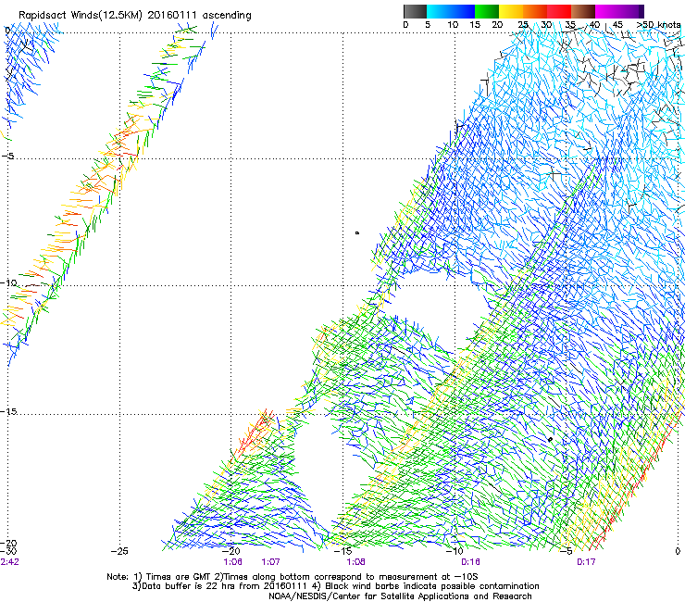The image size is (685, 602).
Task: Click the '45' legend scale label
Action: pyautogui.click(x=617, y=25)
